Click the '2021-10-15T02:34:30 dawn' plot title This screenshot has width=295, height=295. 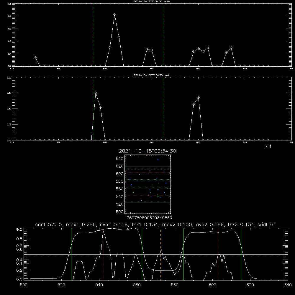(152, 1)
